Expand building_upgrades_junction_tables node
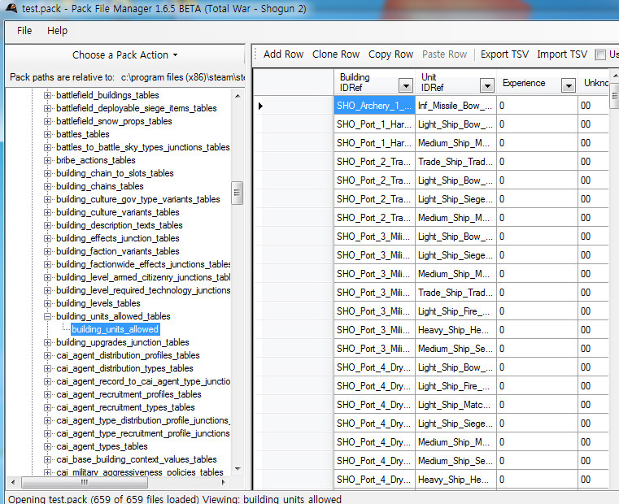 47,342
